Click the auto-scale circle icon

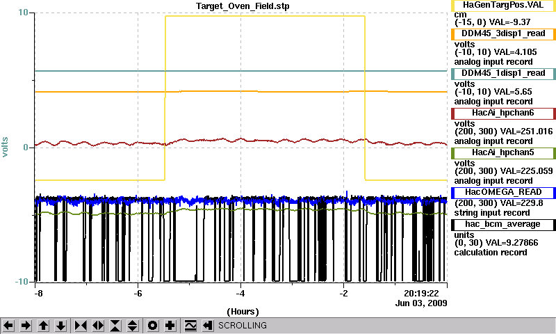[153, 326]
